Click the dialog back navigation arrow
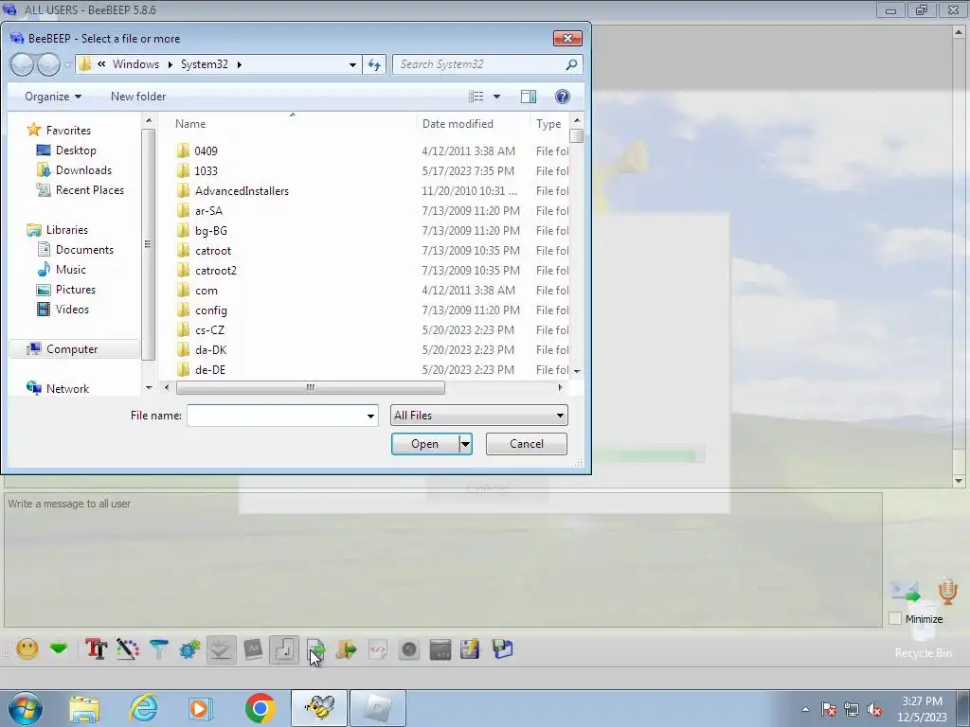 pos(22,64)
